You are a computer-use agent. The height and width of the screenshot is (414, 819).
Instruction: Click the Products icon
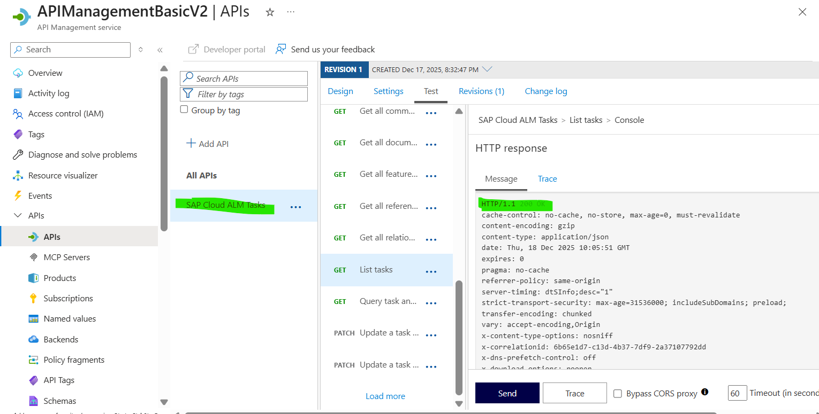point(34,278)
